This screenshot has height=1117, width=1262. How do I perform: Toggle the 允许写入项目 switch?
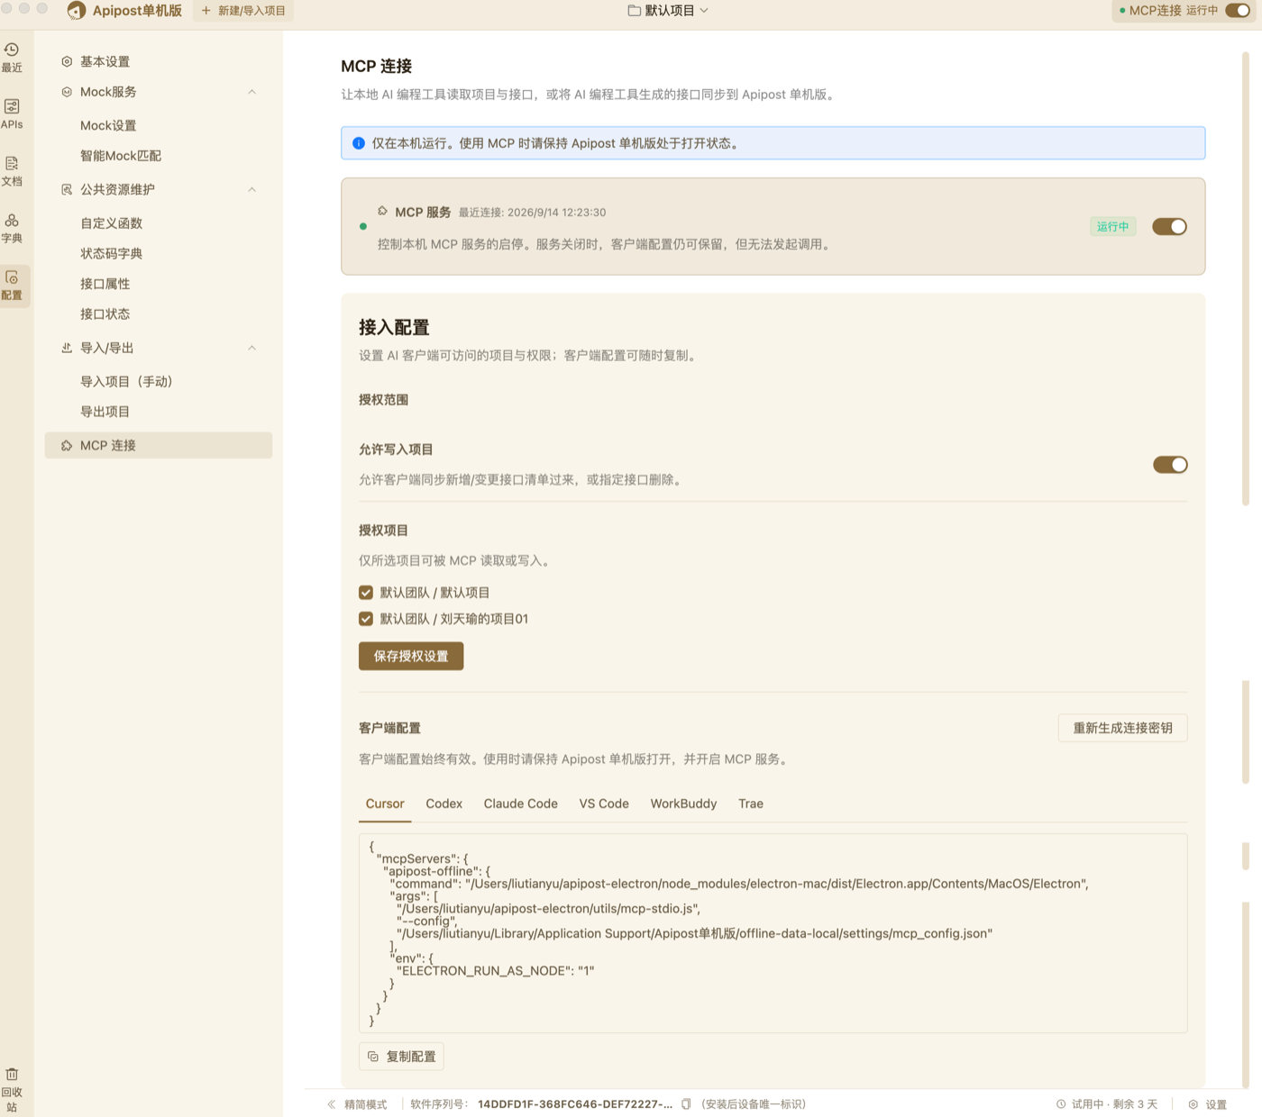(1170, 465)
